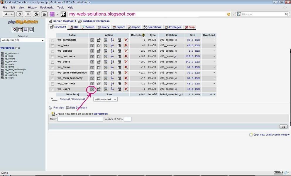Click the Insert icon for wp_links
Screen dimensions: 291x176
[112, 45]
